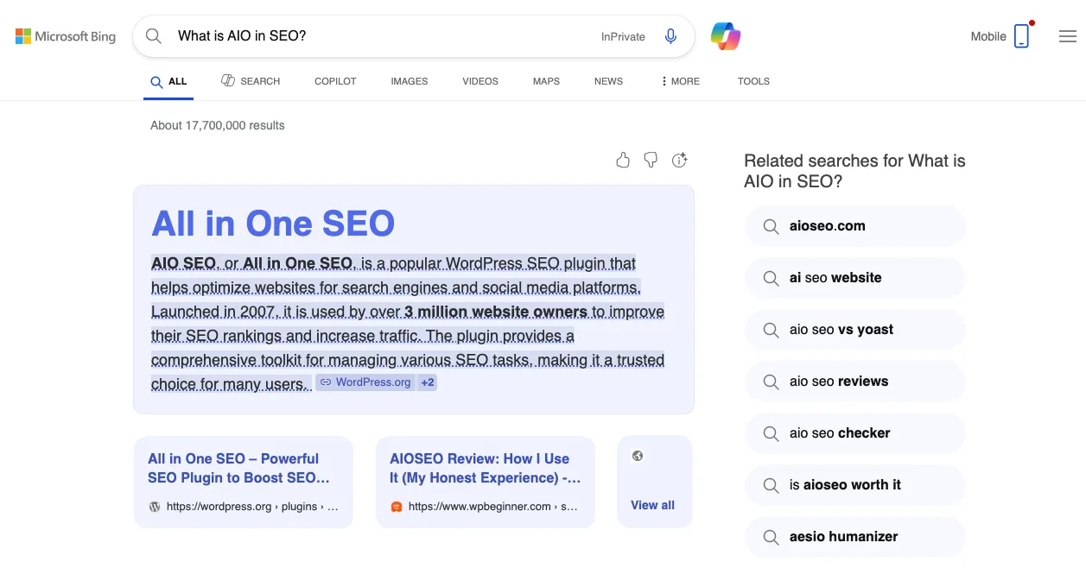Click View all sources
The height and width of the screenshot is (568, 1086).
652,505
